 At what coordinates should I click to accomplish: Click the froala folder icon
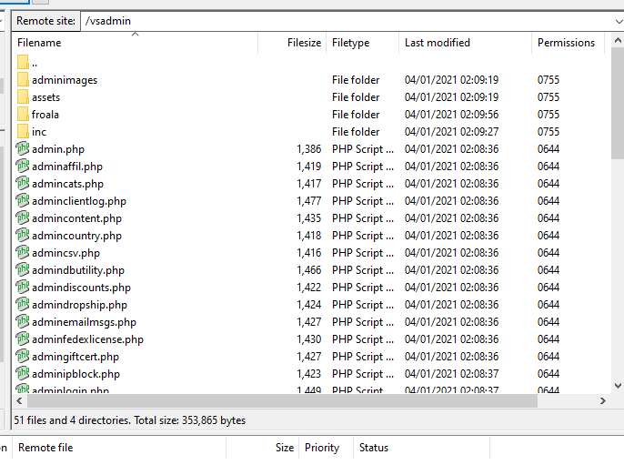(23, 115)
